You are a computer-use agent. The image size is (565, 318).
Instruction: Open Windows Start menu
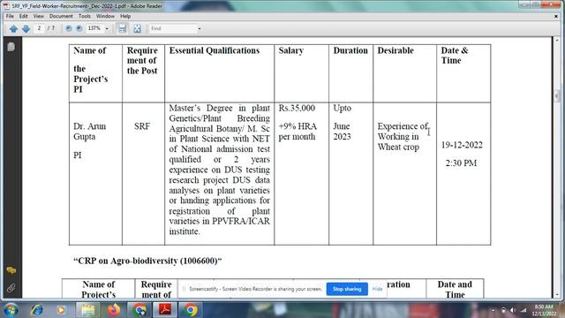coord(11,310)
